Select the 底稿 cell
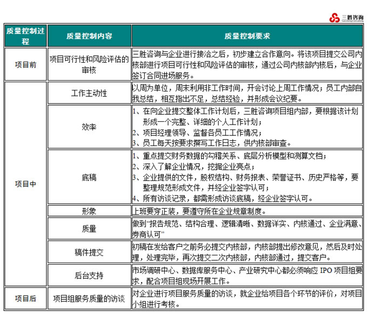Image resolution: width=368 pixels, height=314 pixels. point(89,177)
